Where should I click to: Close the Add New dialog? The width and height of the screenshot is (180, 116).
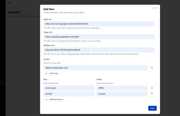pyautogui.click(x=157, y=8)
